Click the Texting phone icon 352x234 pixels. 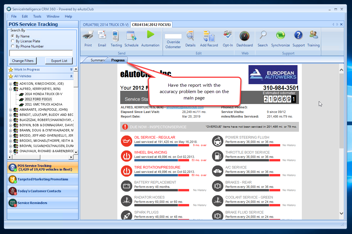(116, 36)
